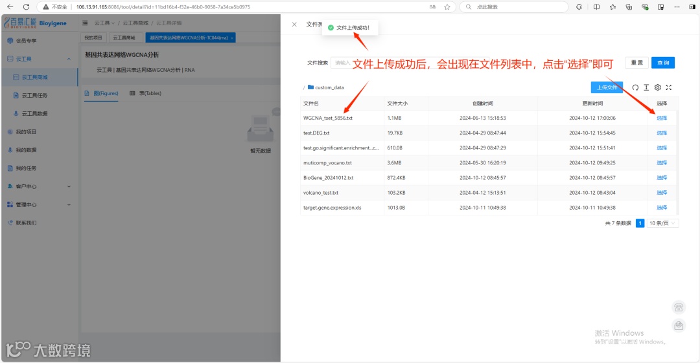This screenshot has height=363, width=700.
Task: Open 联系我们 in the sidebar
Action: tap(26, 223)
